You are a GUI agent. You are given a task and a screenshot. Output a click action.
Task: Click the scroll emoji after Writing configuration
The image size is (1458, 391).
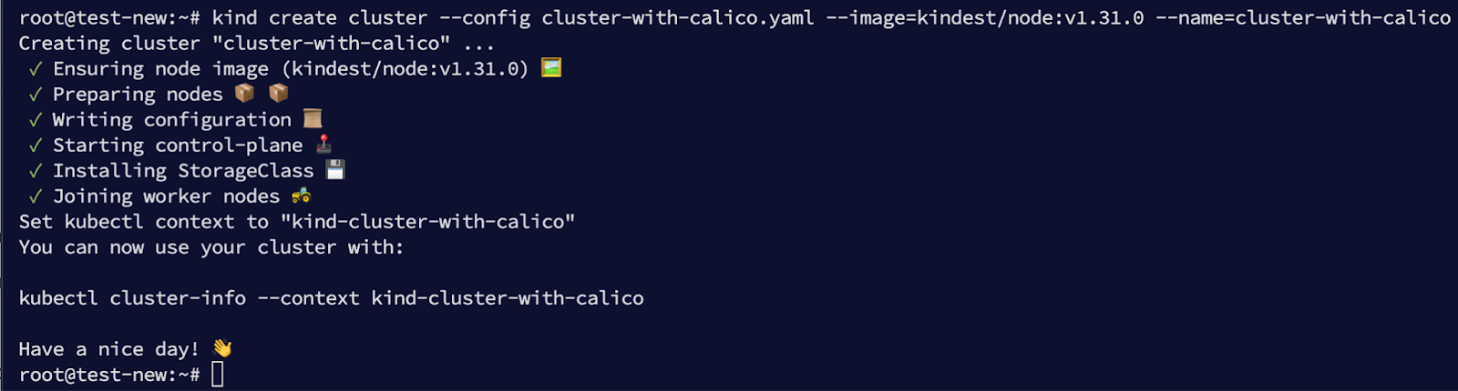pyautogui.click(x=313, y=118)
